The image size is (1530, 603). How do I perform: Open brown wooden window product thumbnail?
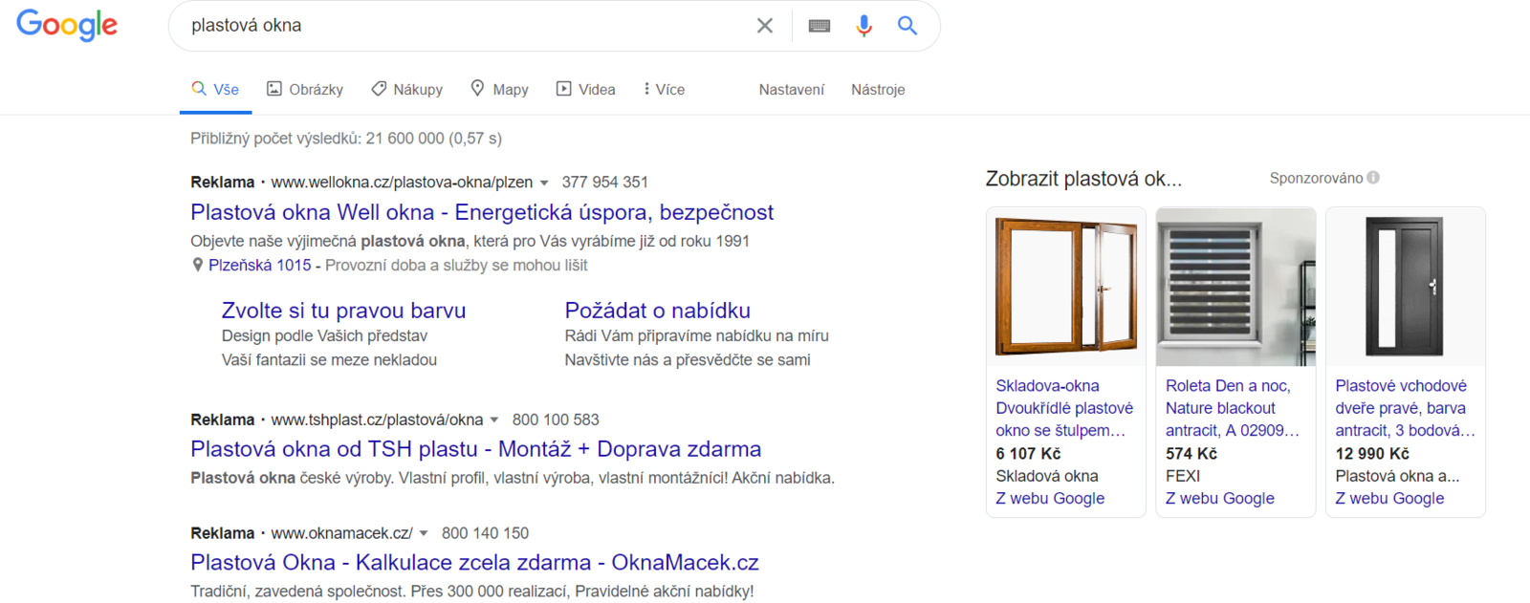(1066, 287)
